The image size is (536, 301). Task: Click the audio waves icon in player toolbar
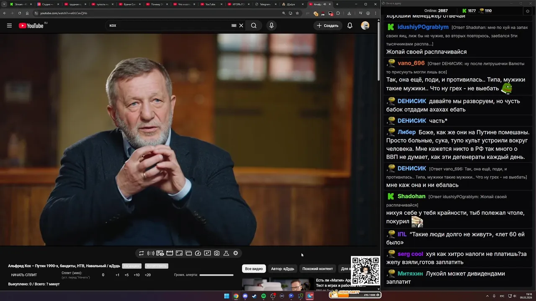coord(151,253)
